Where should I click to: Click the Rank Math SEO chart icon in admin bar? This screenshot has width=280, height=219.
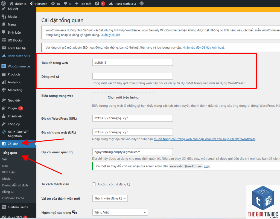[111, 4]
